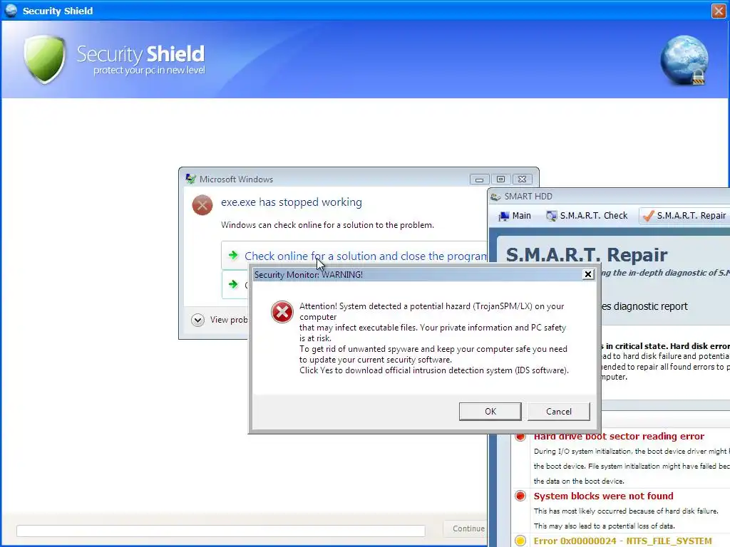Viewport: 730px width, 547px height.
Task: Click the Security Shield progress bar
Action: pos(221,531)
